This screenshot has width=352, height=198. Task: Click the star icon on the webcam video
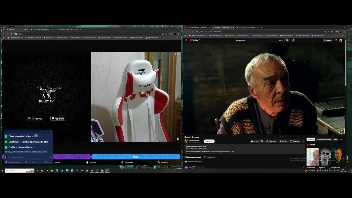(x=175, y=54)
